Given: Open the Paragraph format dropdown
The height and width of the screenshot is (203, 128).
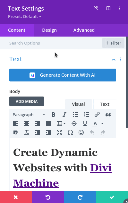Looking at the screenshot, I should (x=29, y=114).
